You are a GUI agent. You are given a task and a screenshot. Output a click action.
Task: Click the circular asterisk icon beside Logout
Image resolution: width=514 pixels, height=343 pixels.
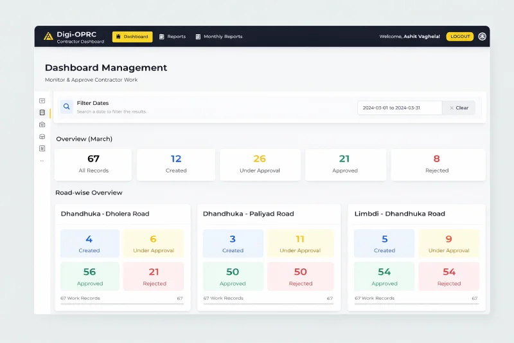[x=482, y=37]
